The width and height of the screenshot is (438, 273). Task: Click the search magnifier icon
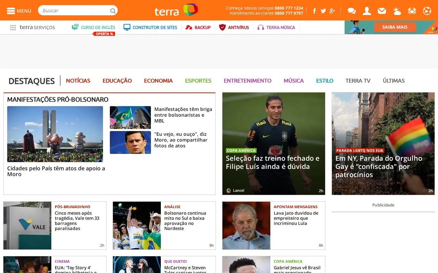coord(113,11)
